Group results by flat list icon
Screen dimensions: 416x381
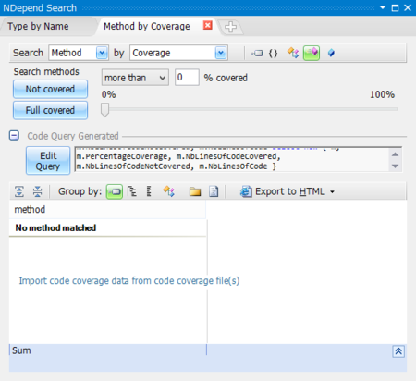[x=149, y=191]
